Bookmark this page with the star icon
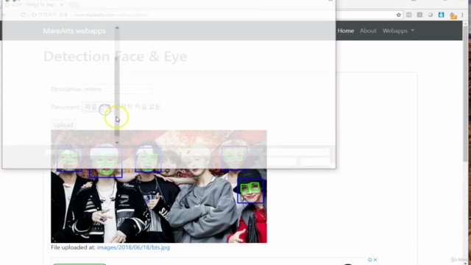Image resolution: width=471 pixels, height=265 pixels. (399, 15)
